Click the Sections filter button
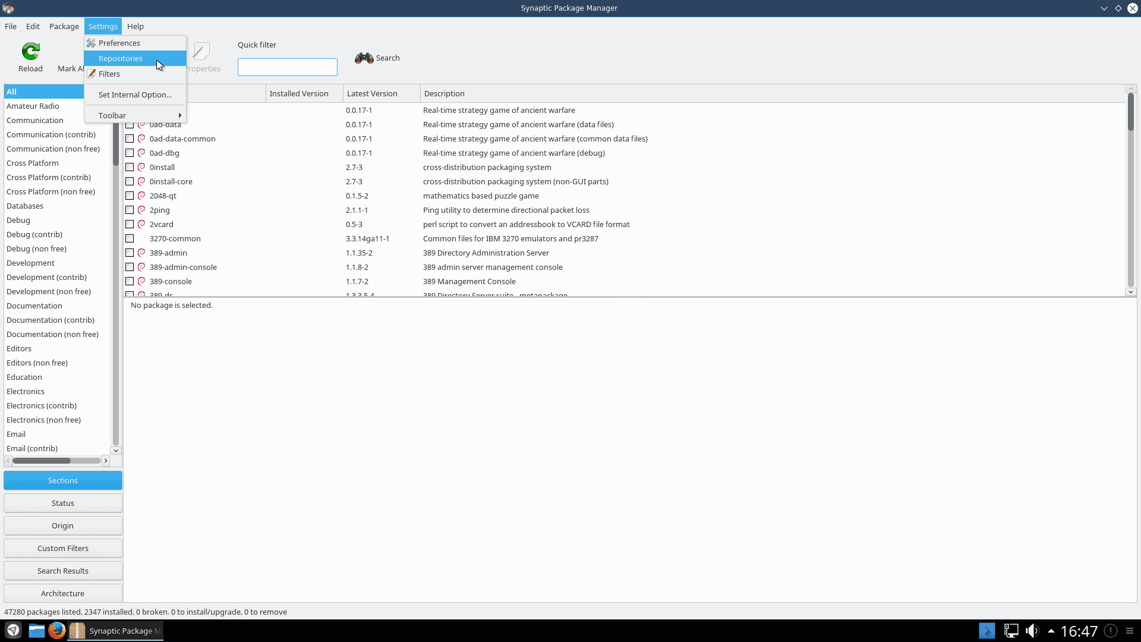Viewport: 1141px width, 642px height. pos(63,480)
